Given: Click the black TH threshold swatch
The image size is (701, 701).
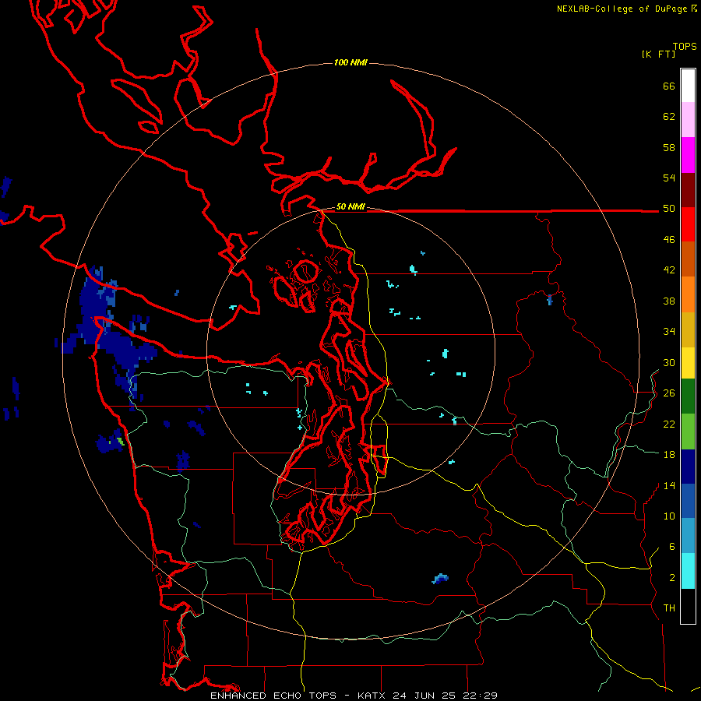Looking at the screenshot, I should click(688, 606).
